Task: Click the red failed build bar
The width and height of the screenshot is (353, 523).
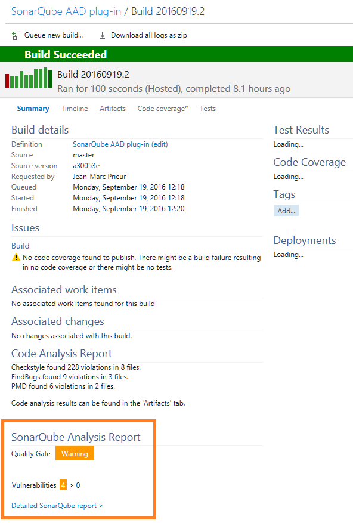Action: pos(7,81)
